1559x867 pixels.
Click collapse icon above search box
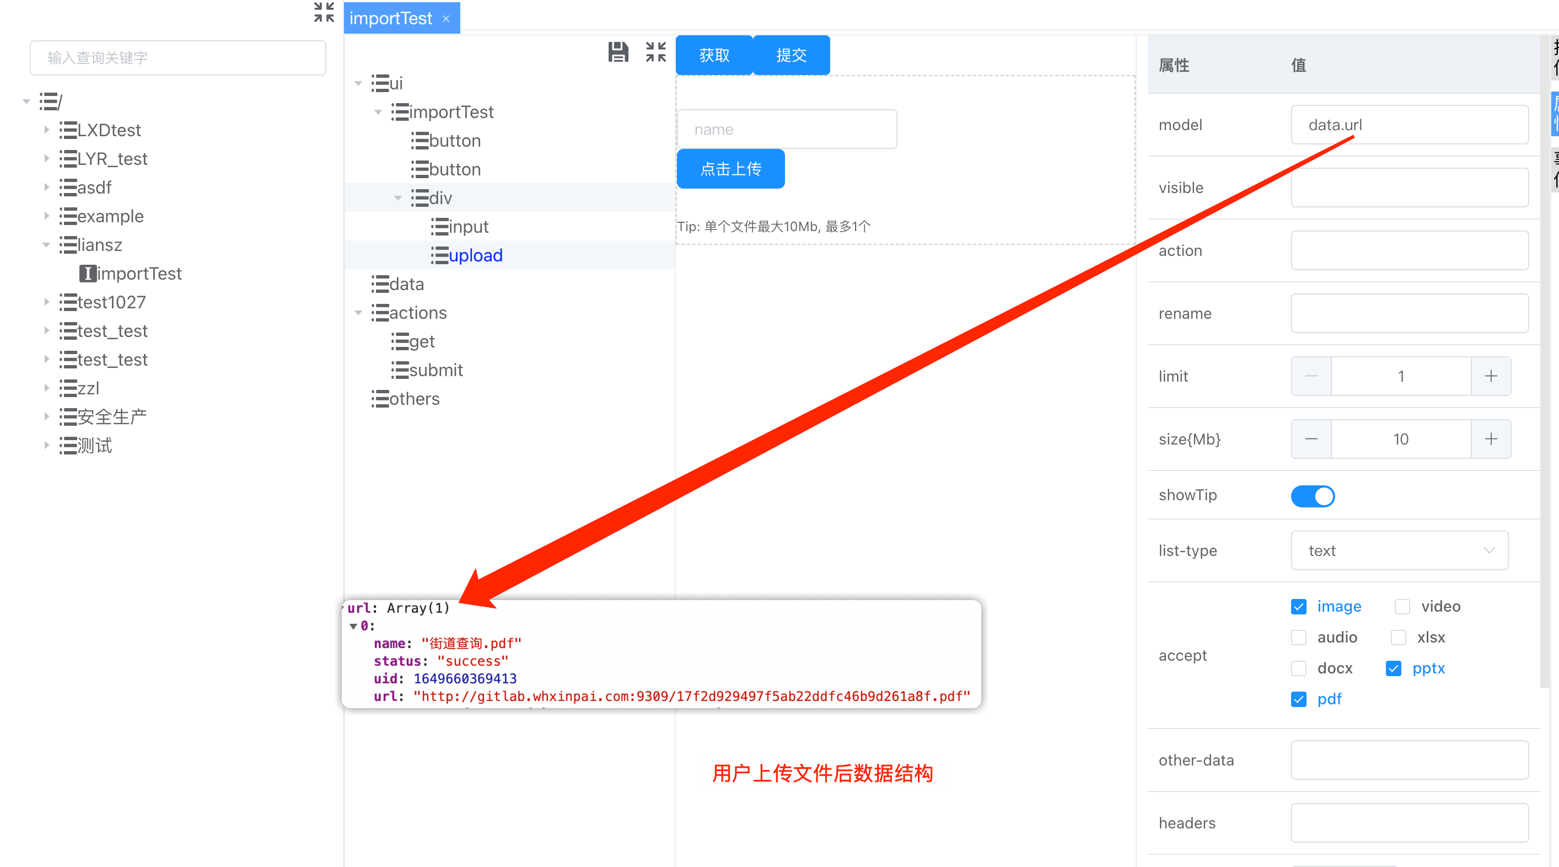point(324,12)
